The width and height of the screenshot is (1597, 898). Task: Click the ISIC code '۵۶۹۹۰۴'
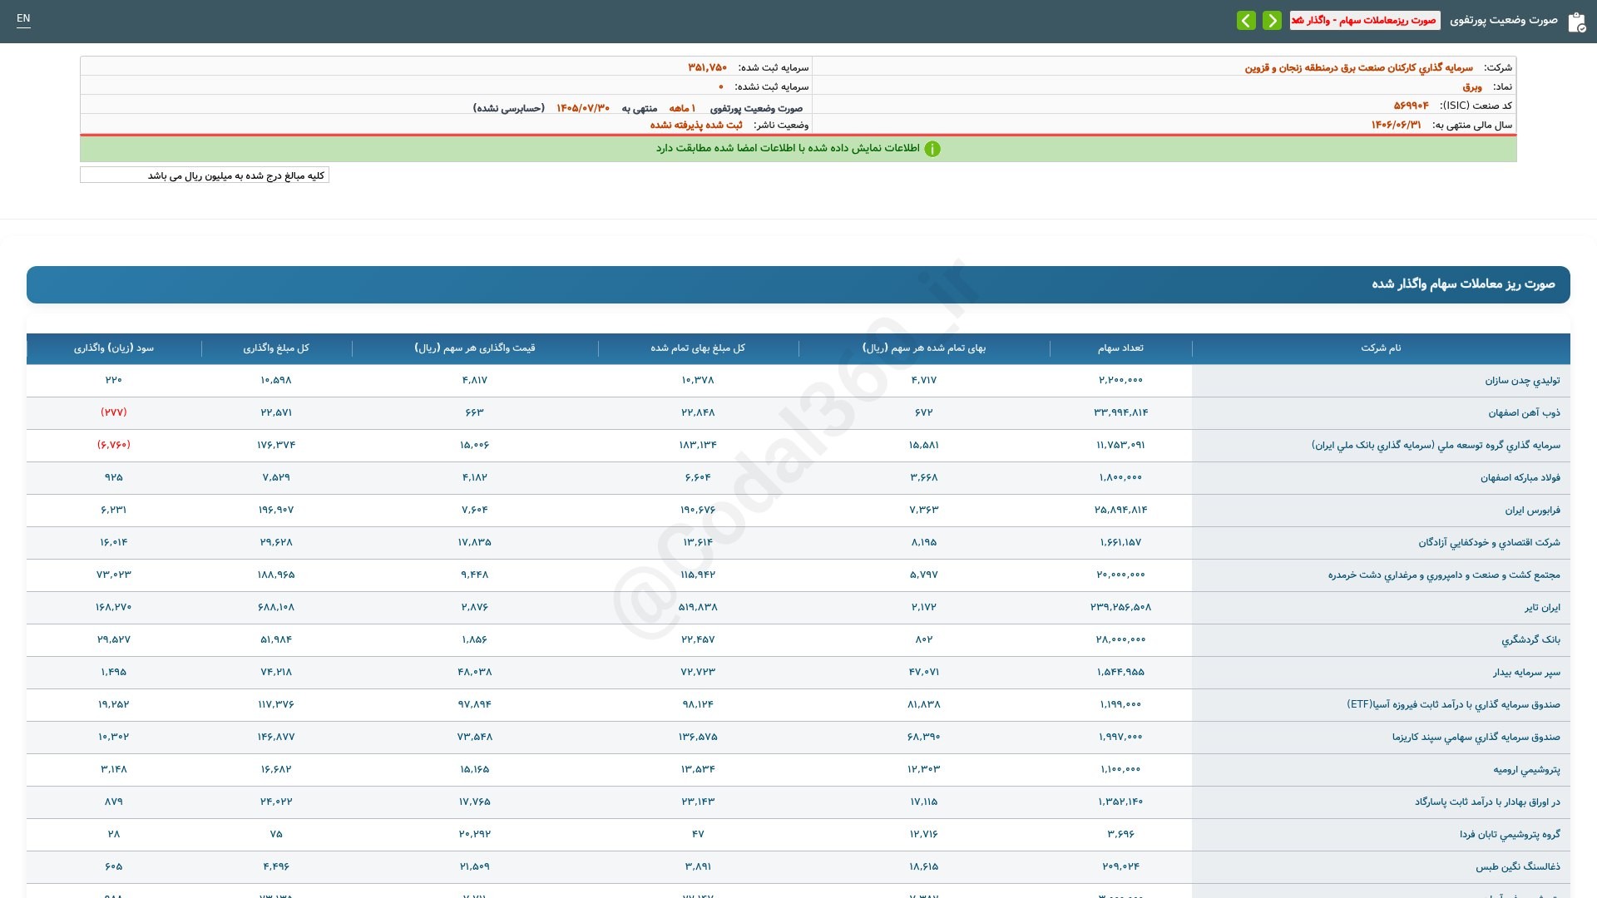pyautogui.click(x=1412, y=106)
